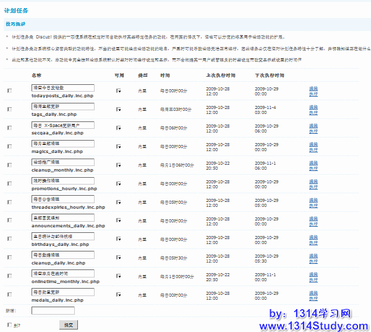Click name input above secqaa_daily.inc.php
Viewport: 371px width, 332px height.
pyautogui.click(x=62, y=124)
